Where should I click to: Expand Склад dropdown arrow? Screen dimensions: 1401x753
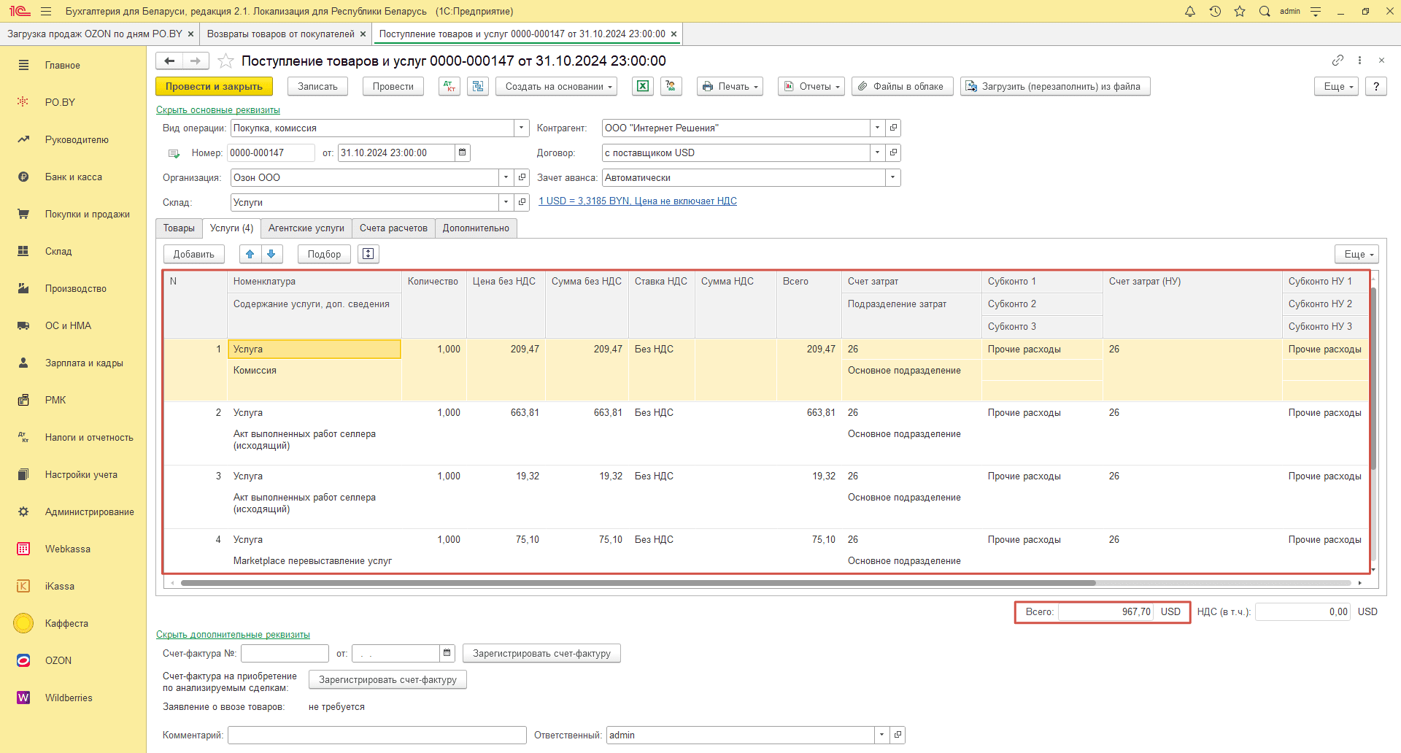pyautogui.click(x=506, y=202)
